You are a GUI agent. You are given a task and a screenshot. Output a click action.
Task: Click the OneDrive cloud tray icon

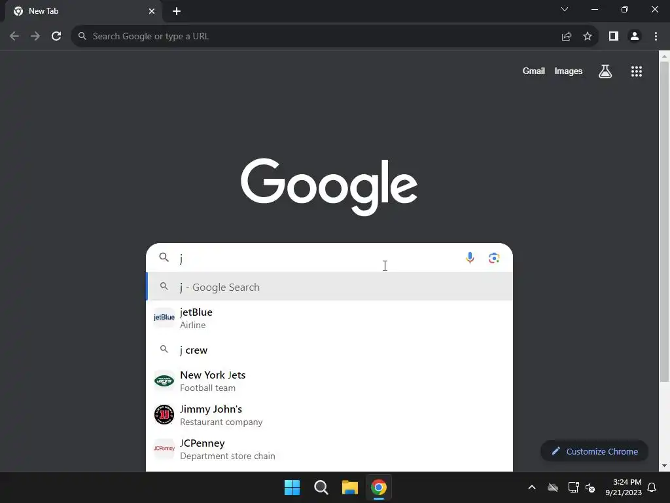pyautogui.click(x=553, y=487)
